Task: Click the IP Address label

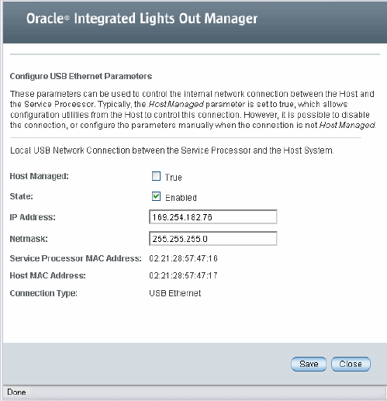Action: pyautogui.click(x=33, y=217)
